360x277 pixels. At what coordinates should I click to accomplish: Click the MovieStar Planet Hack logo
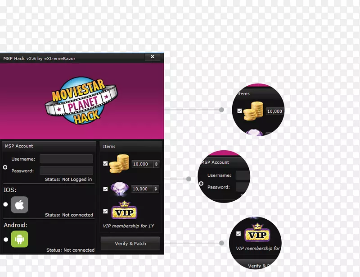(x=81, y=101)
